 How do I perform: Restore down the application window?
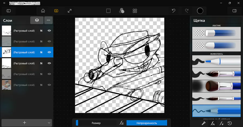tap(230, 3)
